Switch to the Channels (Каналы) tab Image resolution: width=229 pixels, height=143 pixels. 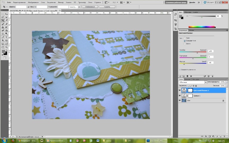click(x=187, y=79)
